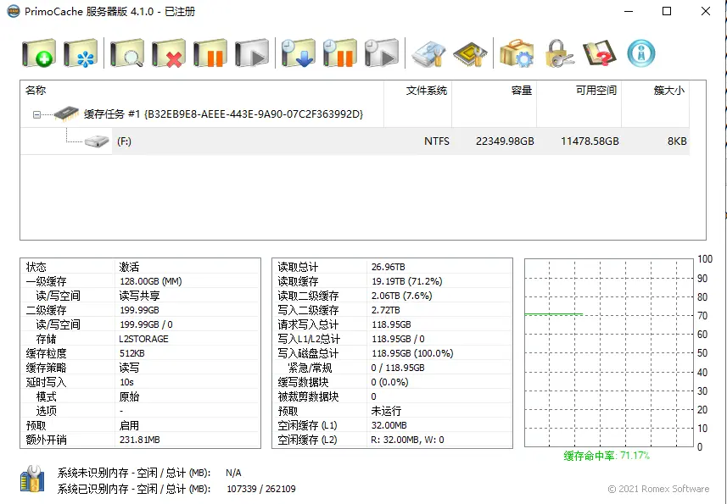Click the R: 32.00MB, W: 0 value

pyautogui.click(x=407, y=440)
